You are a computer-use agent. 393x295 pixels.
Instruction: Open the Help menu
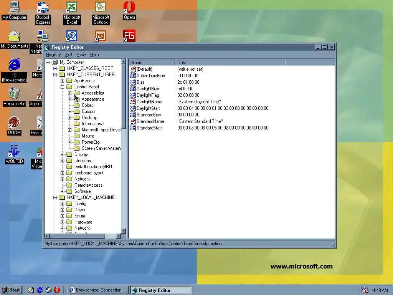[x=94, y=55]
